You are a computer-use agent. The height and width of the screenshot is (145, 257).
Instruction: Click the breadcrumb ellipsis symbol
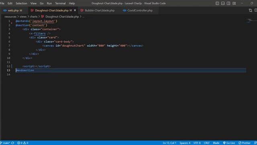[x=84, y=17]
